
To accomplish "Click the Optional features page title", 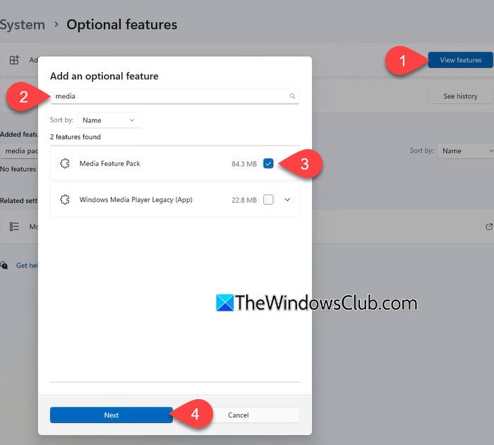I will [122, 25].
